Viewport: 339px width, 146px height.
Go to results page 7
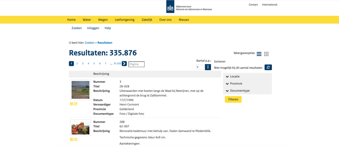105,63
